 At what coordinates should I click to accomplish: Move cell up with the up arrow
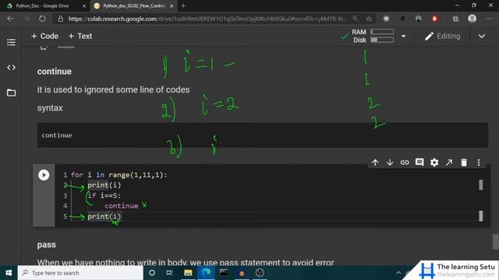point(375,163)
